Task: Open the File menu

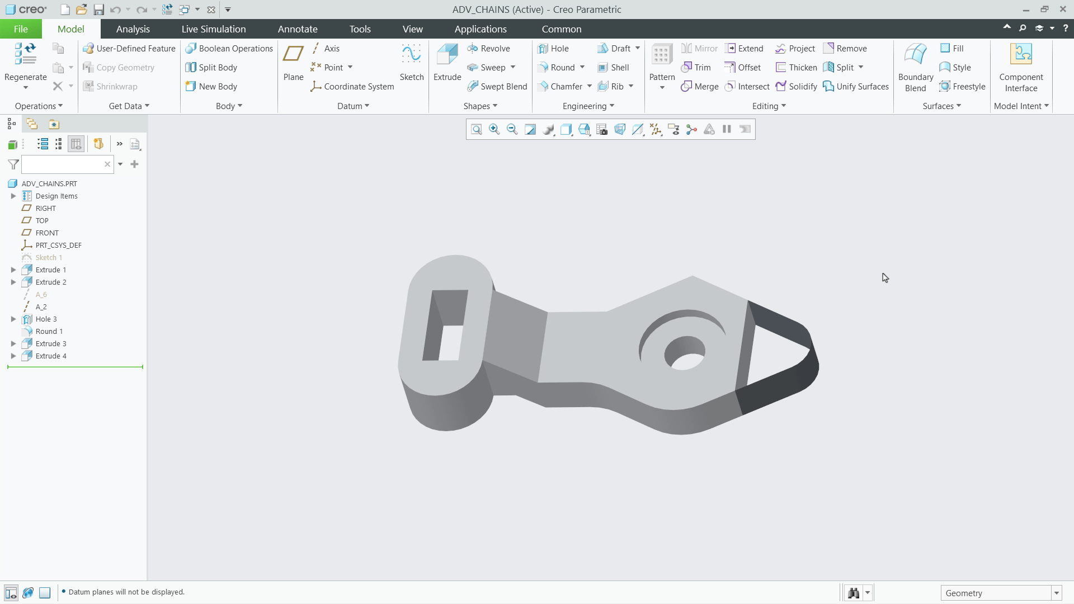Action: tap(21, 29)
